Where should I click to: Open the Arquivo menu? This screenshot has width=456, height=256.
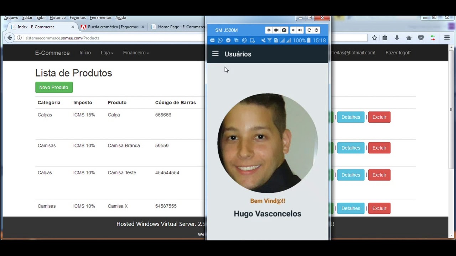coord(11,17)
